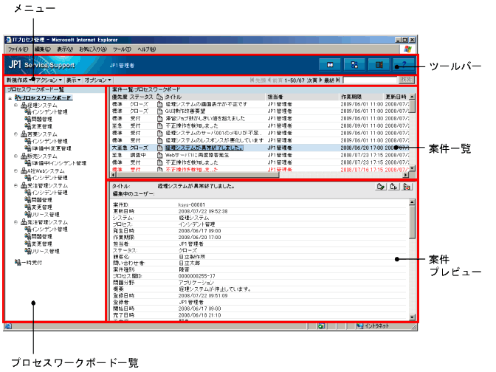This screenshot has height=372, width=496.
Task: Open the 新規作成 dropdown menu
Action: point(18,79)
